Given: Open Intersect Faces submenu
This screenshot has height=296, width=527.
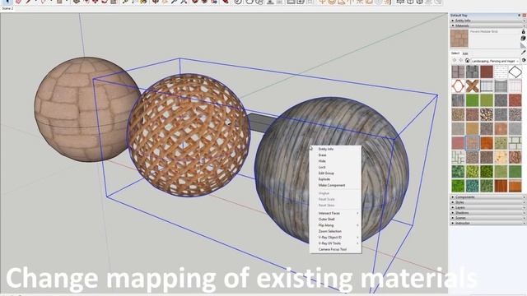Looking at the screenshot, I should pyautogui.click(x=335, y=213).
